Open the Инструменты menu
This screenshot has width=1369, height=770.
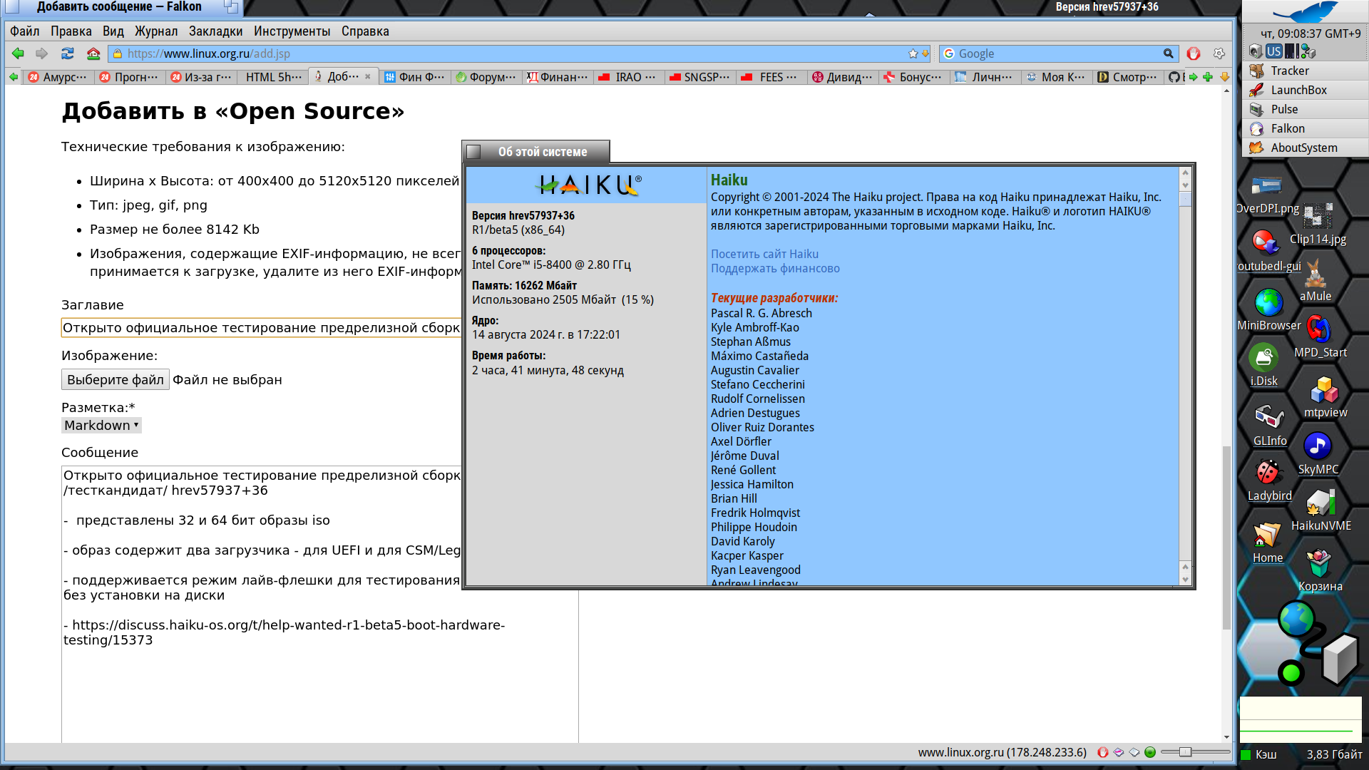coord(292,31)
